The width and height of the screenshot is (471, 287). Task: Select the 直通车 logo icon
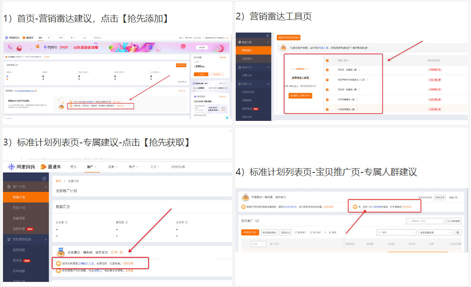click(42, 167)
